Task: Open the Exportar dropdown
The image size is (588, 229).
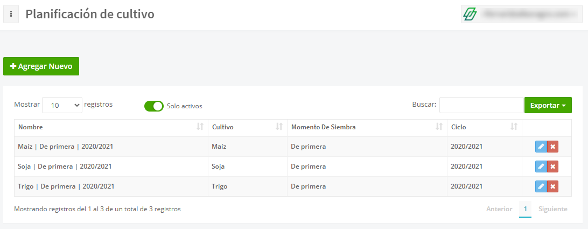Action: point(548,105)
